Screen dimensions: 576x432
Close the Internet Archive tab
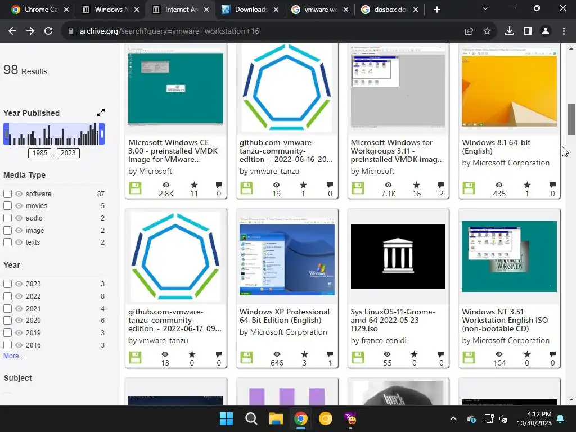pos(206,10)
